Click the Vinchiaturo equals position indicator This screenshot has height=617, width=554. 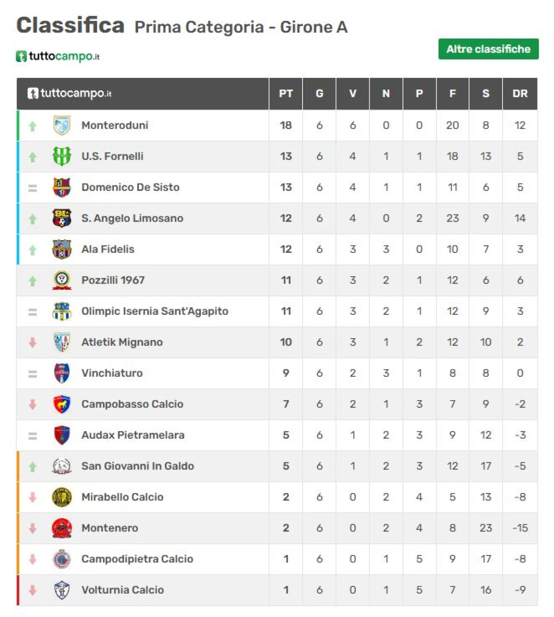pos(32,374)
